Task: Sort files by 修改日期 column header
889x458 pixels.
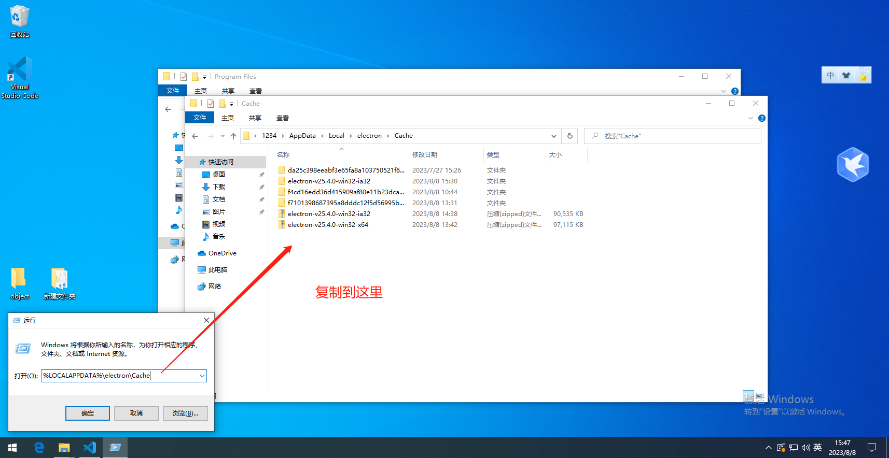Action: (425, 155)
